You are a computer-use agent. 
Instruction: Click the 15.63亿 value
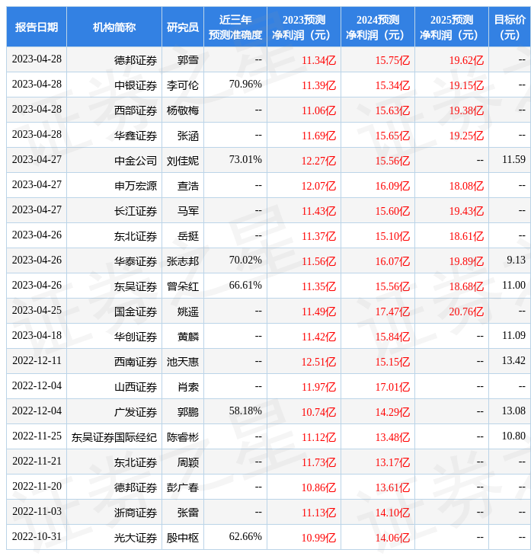pyautogui.click(x=392, y=110)
